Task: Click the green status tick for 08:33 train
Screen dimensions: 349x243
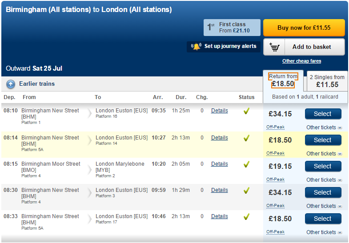Action: (x=246, y=216)
